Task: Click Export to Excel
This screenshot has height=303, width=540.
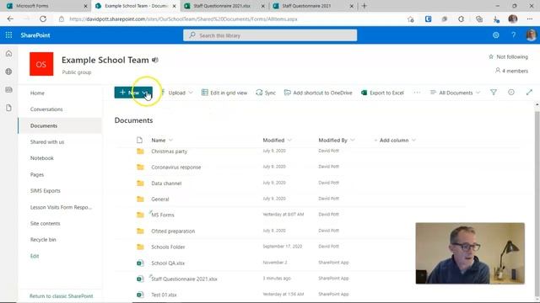Action: 382,93
